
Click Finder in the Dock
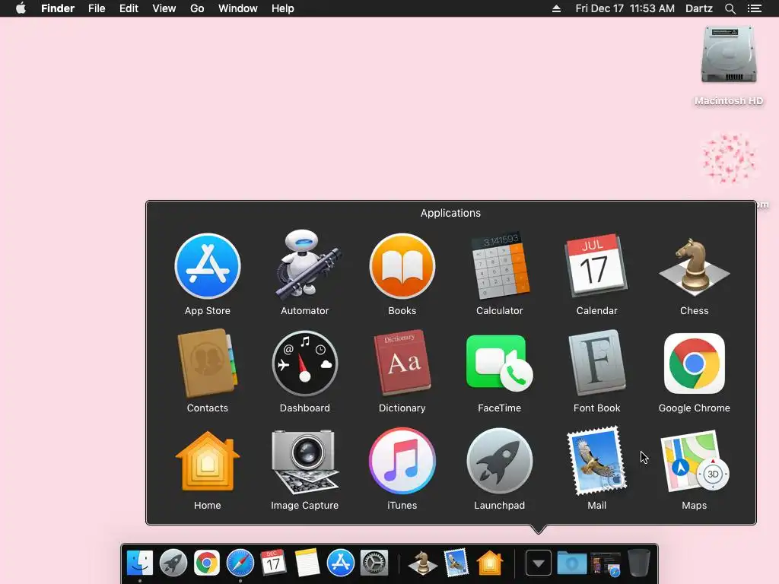pyautogui.click(x=140, y=563)
